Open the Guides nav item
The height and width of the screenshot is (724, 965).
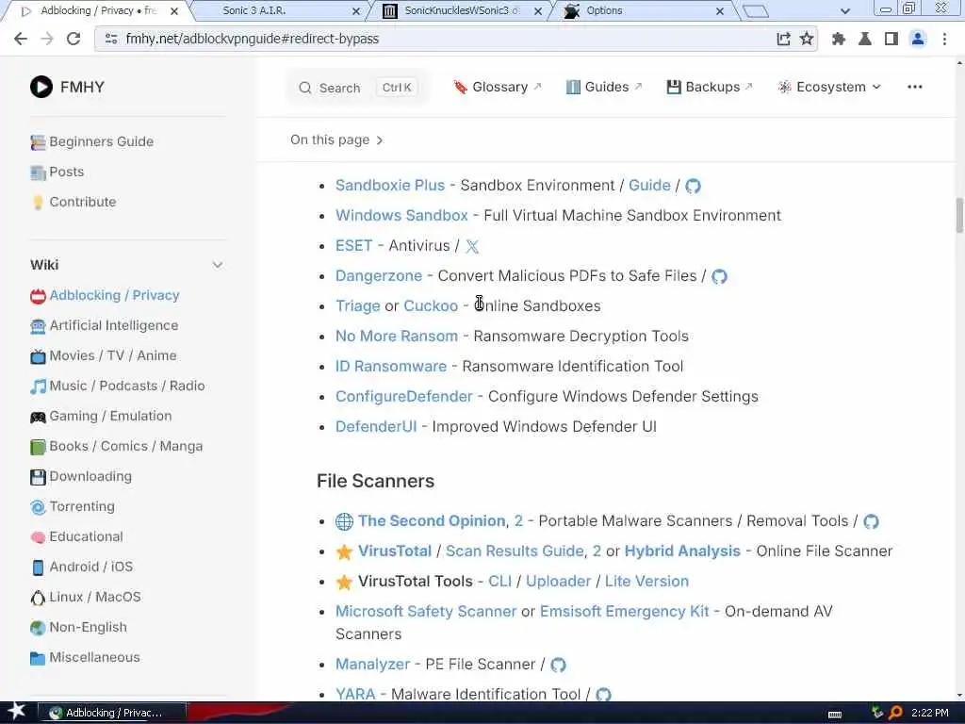[x=604, y=87]
